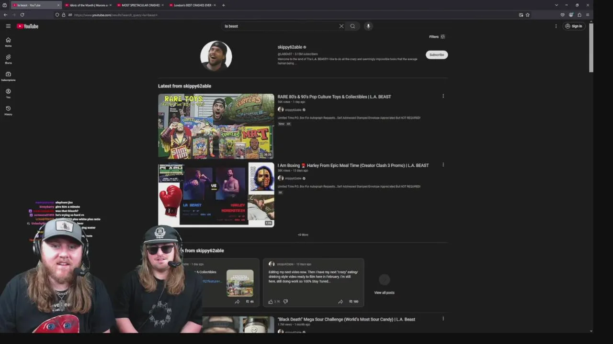Screen dimensions: 613x344
Task: Like the Editing my next video post
Action: pyautogui.click(x=271, y=301)
